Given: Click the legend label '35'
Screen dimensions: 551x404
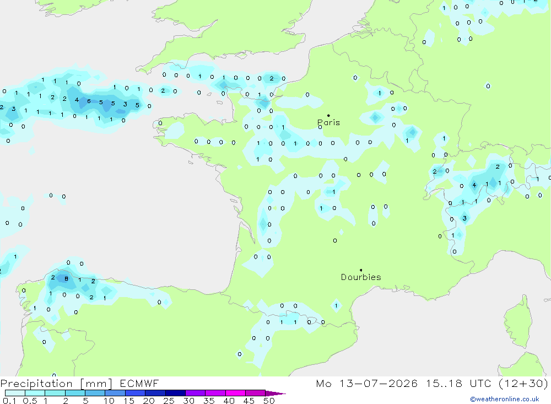Looking at the screenshot, I should point(209,401).
